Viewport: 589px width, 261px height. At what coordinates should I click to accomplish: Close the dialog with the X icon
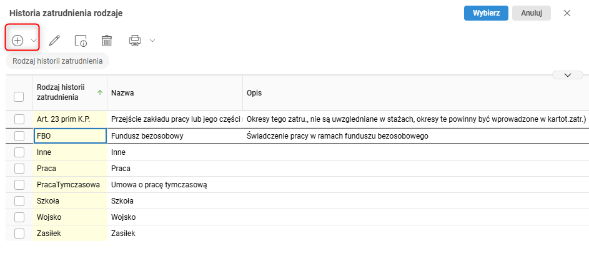pos(567,13)
